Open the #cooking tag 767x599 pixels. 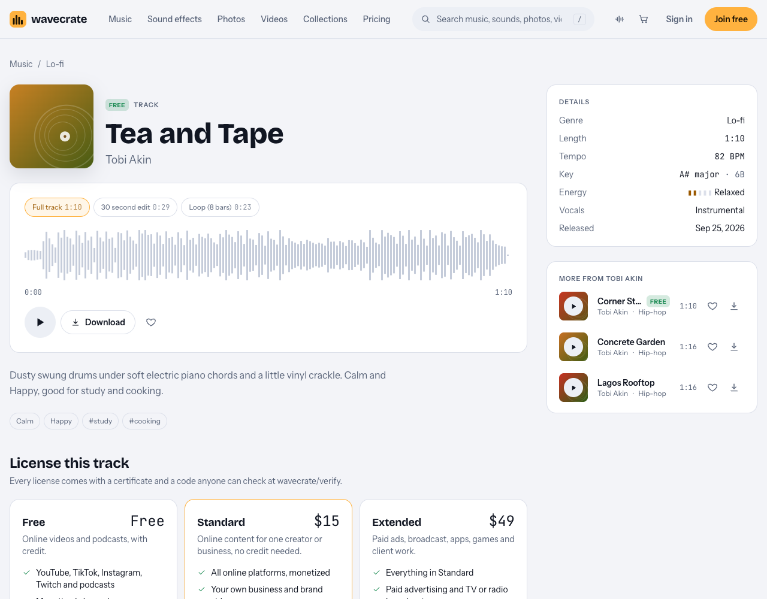pyautogui.click(x=145, y=421)
